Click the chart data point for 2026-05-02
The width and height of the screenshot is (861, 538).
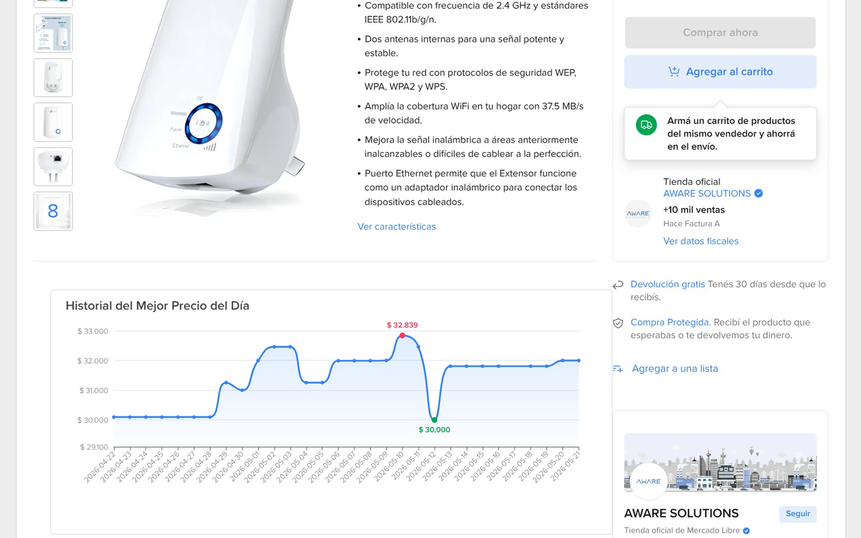coord(274,347)
